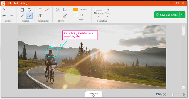Choose the text annotation tool
The image size is (189, 99).
pyautogui.click(x=40, y=10)
